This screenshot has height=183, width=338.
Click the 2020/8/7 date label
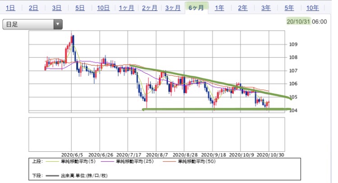pyautogui.click(x=157, y=155)
